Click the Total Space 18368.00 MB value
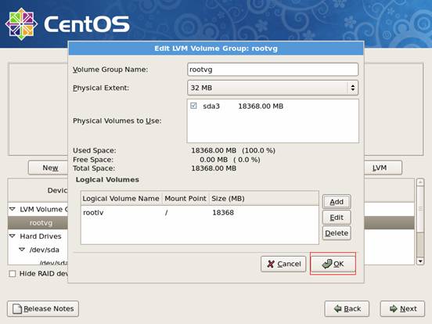 214,168
